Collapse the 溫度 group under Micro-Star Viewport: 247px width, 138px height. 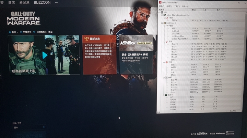point(165,18)
